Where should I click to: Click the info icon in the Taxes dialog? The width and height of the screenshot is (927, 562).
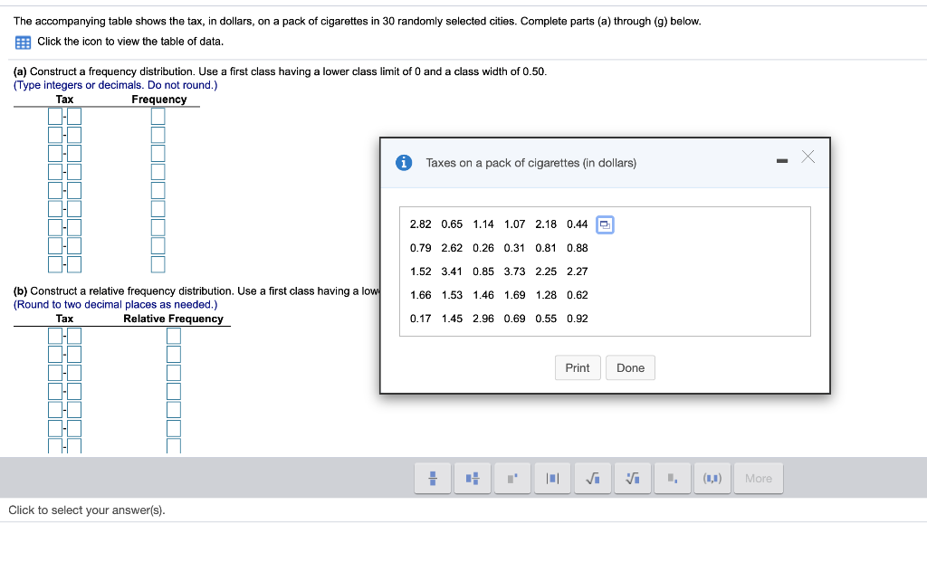click(403, 163)
